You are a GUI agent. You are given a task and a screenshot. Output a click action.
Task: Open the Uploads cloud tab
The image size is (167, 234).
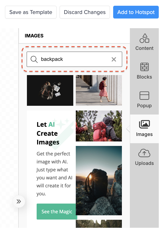(x=144, y=157)
